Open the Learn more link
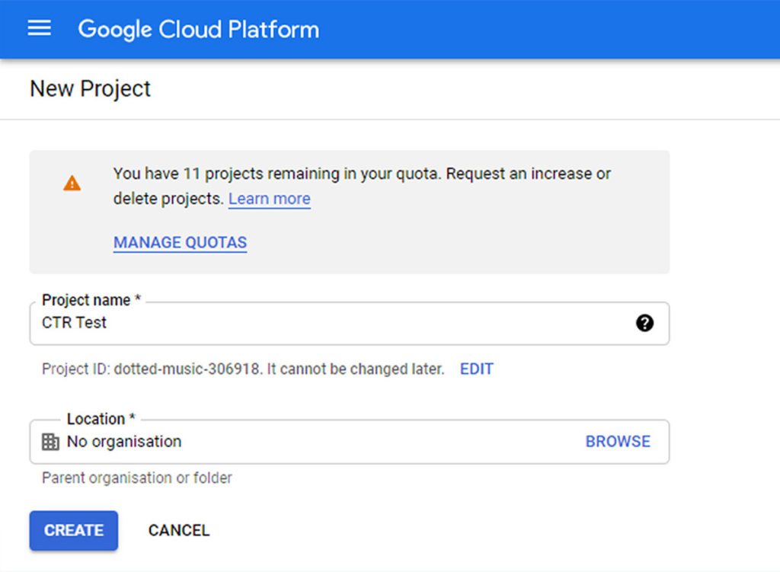This screenshot has height=572, width=780. [x=269, y=198]
